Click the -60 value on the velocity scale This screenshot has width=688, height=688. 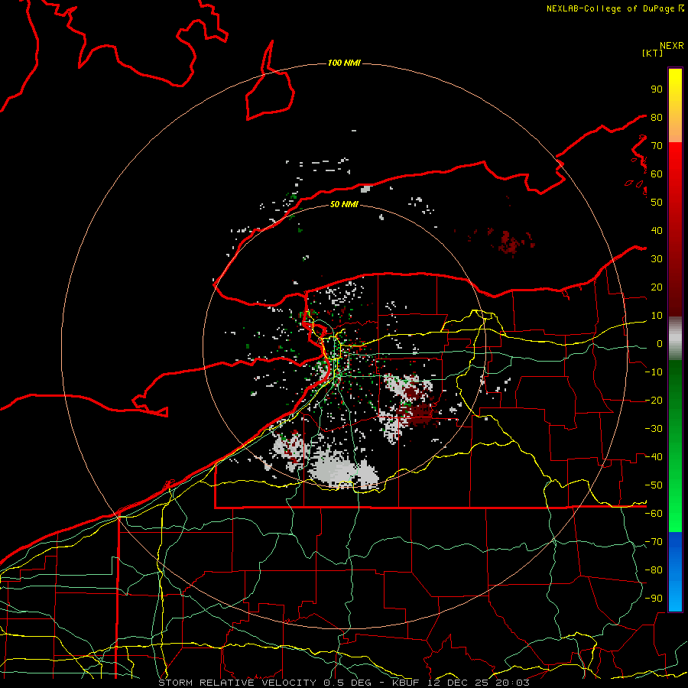coord(654,514)
